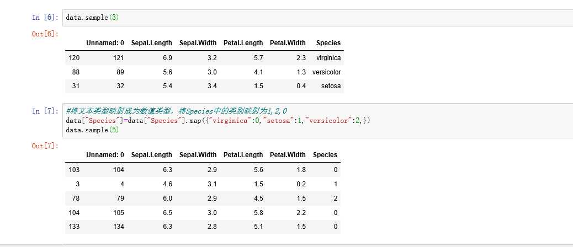This screenshot has width=573, height=247.
Task: Select the In [7] prompt label
Action: click(45, 111)
